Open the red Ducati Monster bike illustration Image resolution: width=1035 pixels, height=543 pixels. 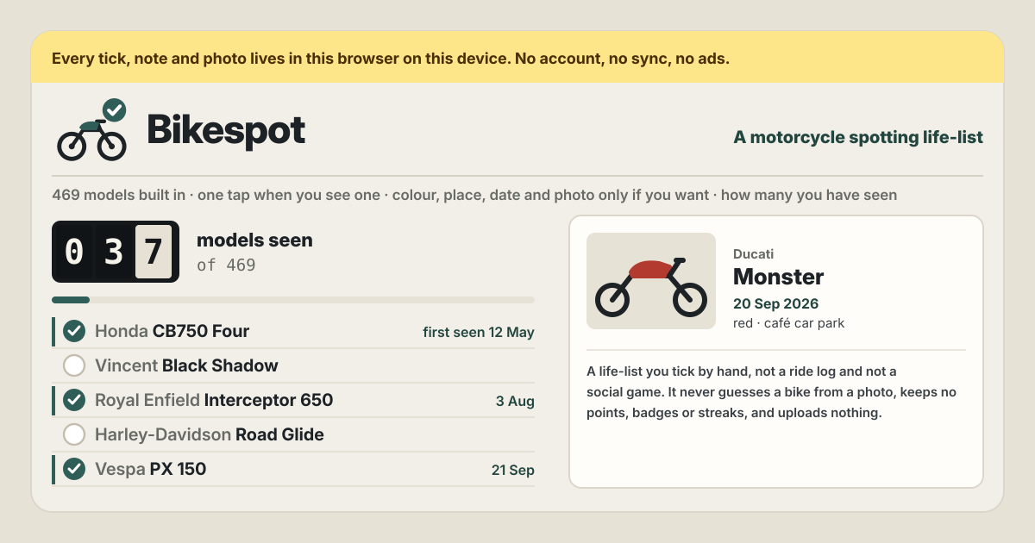[x=651, y=281]
